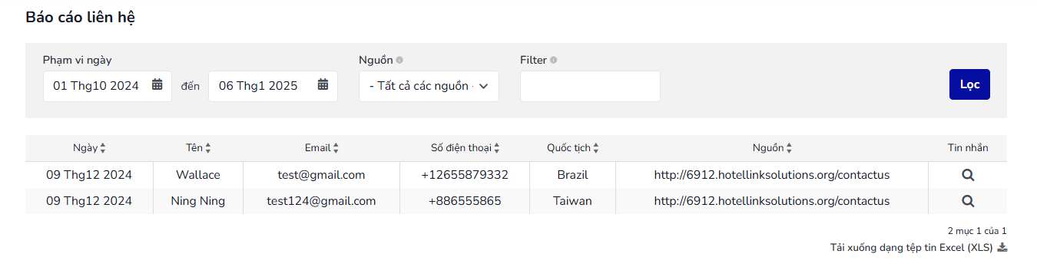Sort by Quốc tịch column
Image resolution: width=1037 pixels, height=277 pixels.
click(x=572, y=148)
